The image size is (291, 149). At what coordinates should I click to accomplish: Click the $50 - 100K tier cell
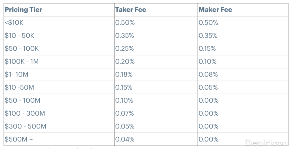(x=22, y=48)
